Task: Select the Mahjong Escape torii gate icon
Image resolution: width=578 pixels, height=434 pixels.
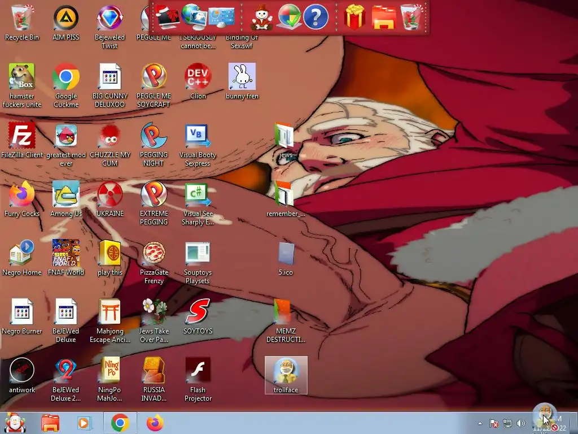Action: pos(110,321)
